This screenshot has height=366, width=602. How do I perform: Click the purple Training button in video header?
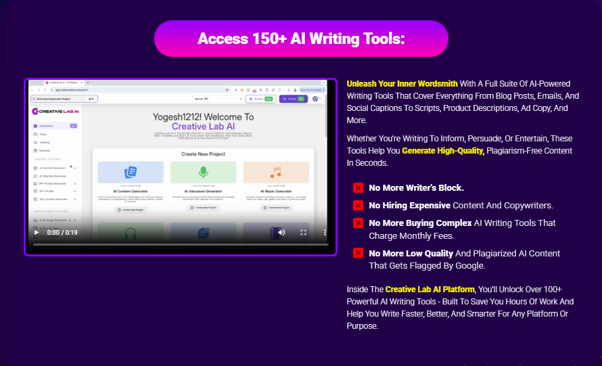(294, 99)
